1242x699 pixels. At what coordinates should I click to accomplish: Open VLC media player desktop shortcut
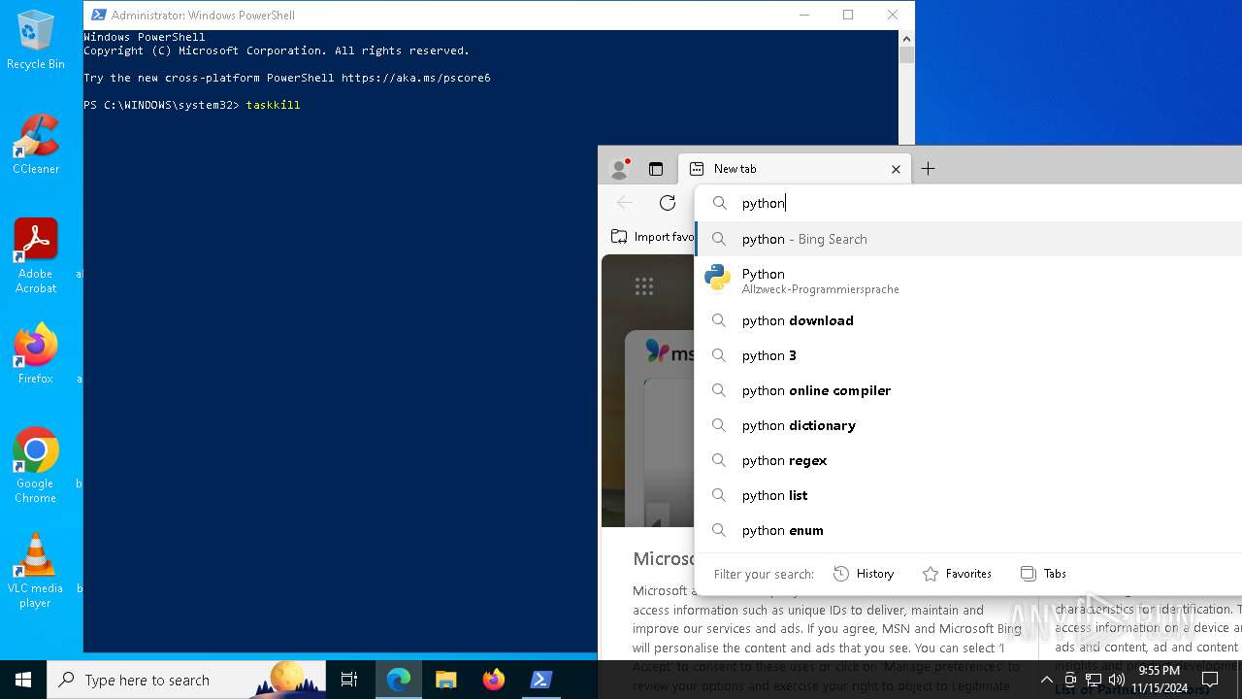tap(36, 570)
